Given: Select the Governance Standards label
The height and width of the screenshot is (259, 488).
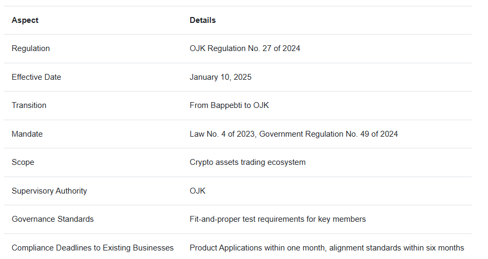Looking at the screenshot, I should point(53,219).
